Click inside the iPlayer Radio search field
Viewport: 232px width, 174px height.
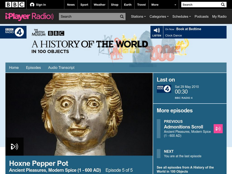click(87, 17)
